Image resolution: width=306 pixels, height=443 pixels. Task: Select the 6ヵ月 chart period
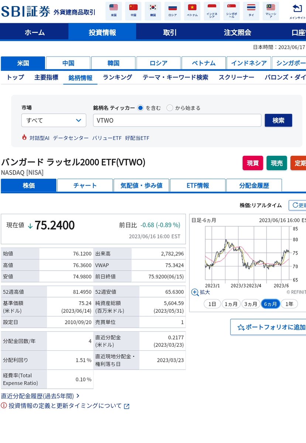[x=270, y=304]
